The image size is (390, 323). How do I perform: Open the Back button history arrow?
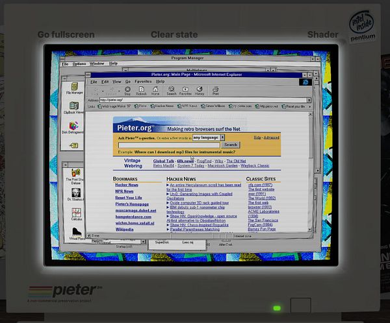point(103,91)
